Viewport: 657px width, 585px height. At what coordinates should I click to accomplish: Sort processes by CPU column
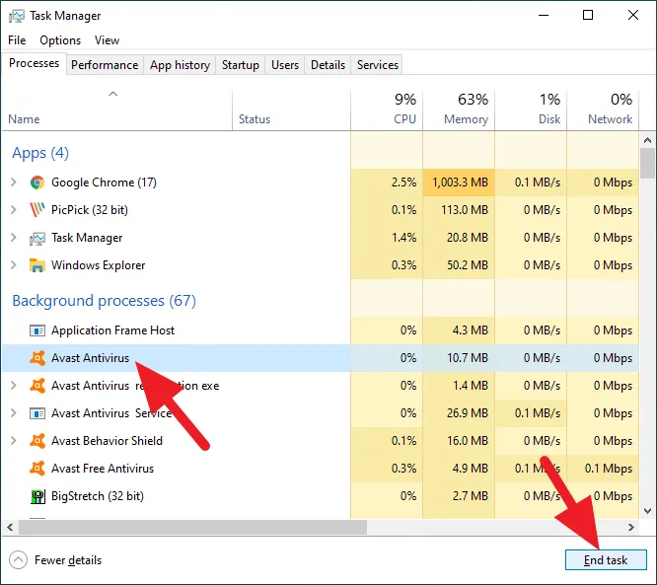pos(387,110)
